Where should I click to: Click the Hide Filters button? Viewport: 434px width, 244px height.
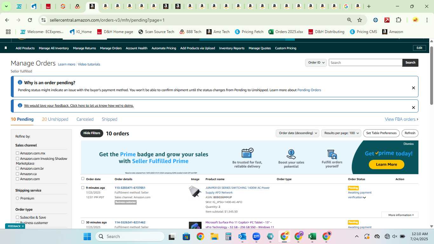click(x=92, y=133)
